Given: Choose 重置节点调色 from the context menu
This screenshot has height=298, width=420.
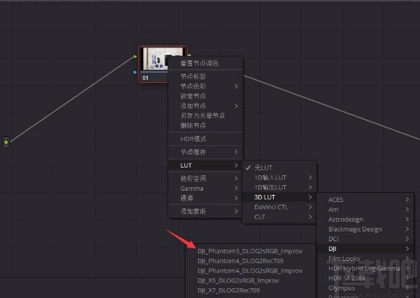Looking at the screenshot, I should (205, 63).
